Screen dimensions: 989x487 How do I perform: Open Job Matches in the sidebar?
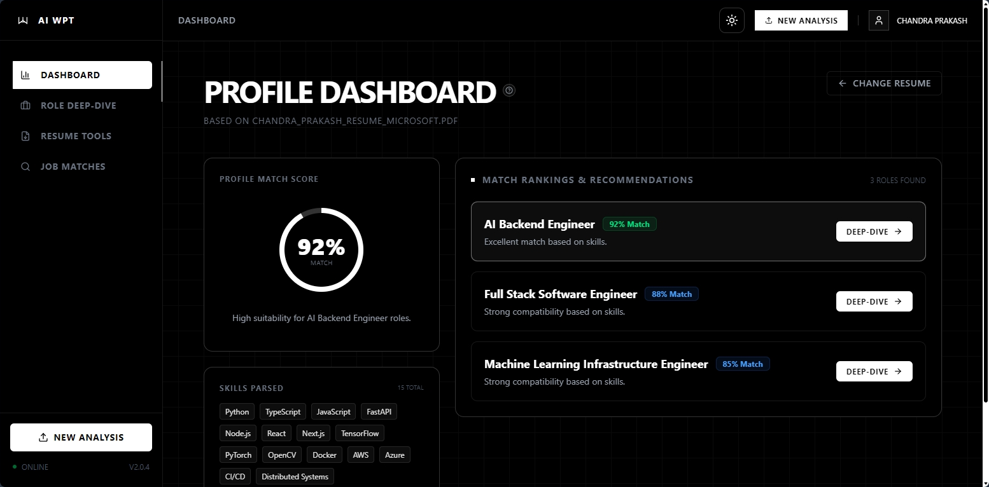point(82,167)
